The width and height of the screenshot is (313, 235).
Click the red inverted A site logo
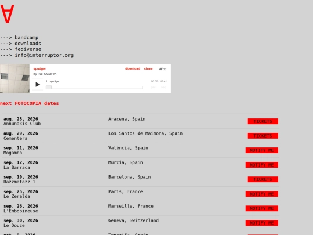coord(7,14)
